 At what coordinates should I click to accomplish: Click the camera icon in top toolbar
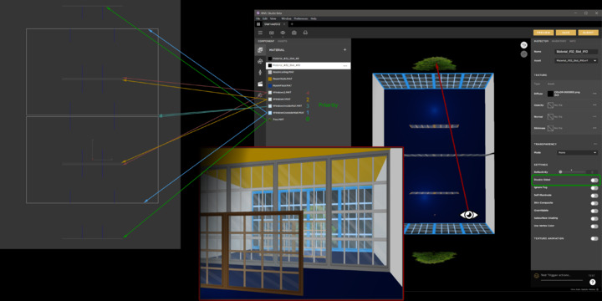click(293, 33)
